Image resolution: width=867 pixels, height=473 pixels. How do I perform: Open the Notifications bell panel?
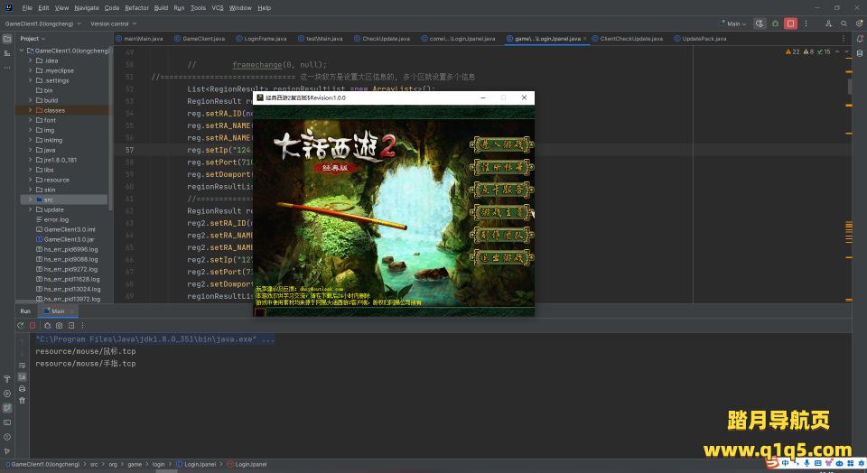[859, 39]
